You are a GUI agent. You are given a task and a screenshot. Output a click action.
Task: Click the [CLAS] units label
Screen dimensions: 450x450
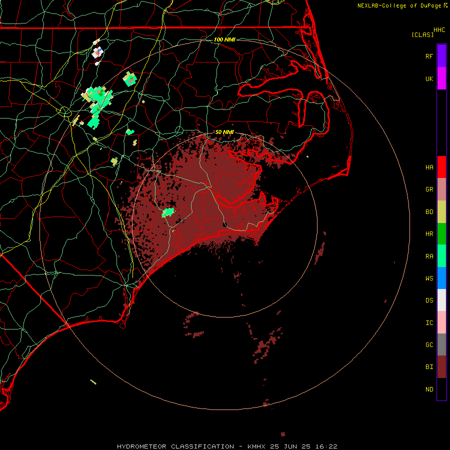(x=422, y=34)
